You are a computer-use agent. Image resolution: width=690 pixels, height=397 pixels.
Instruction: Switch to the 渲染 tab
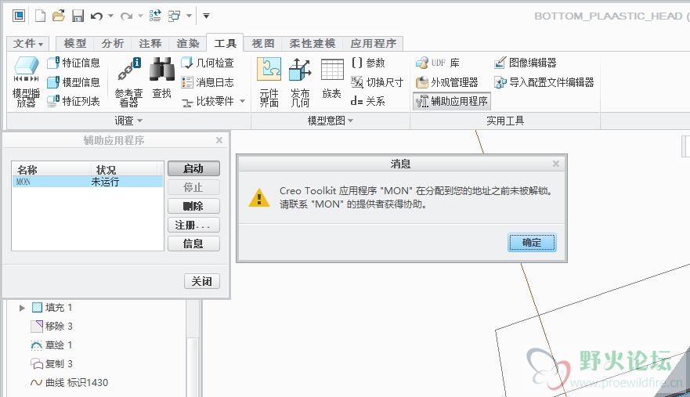point(188,43)
